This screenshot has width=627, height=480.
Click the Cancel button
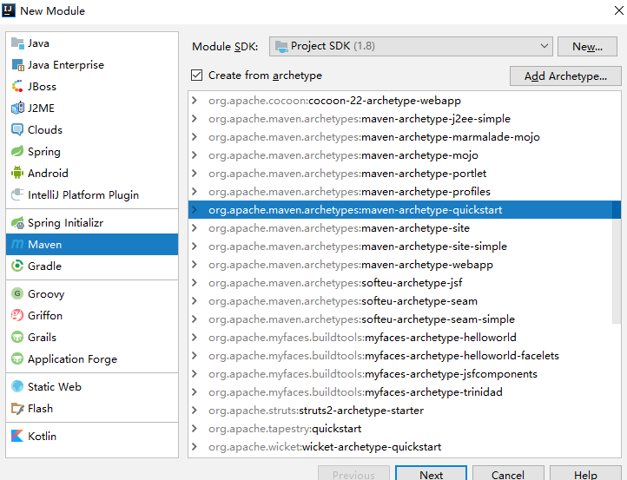tap(508, 473)
